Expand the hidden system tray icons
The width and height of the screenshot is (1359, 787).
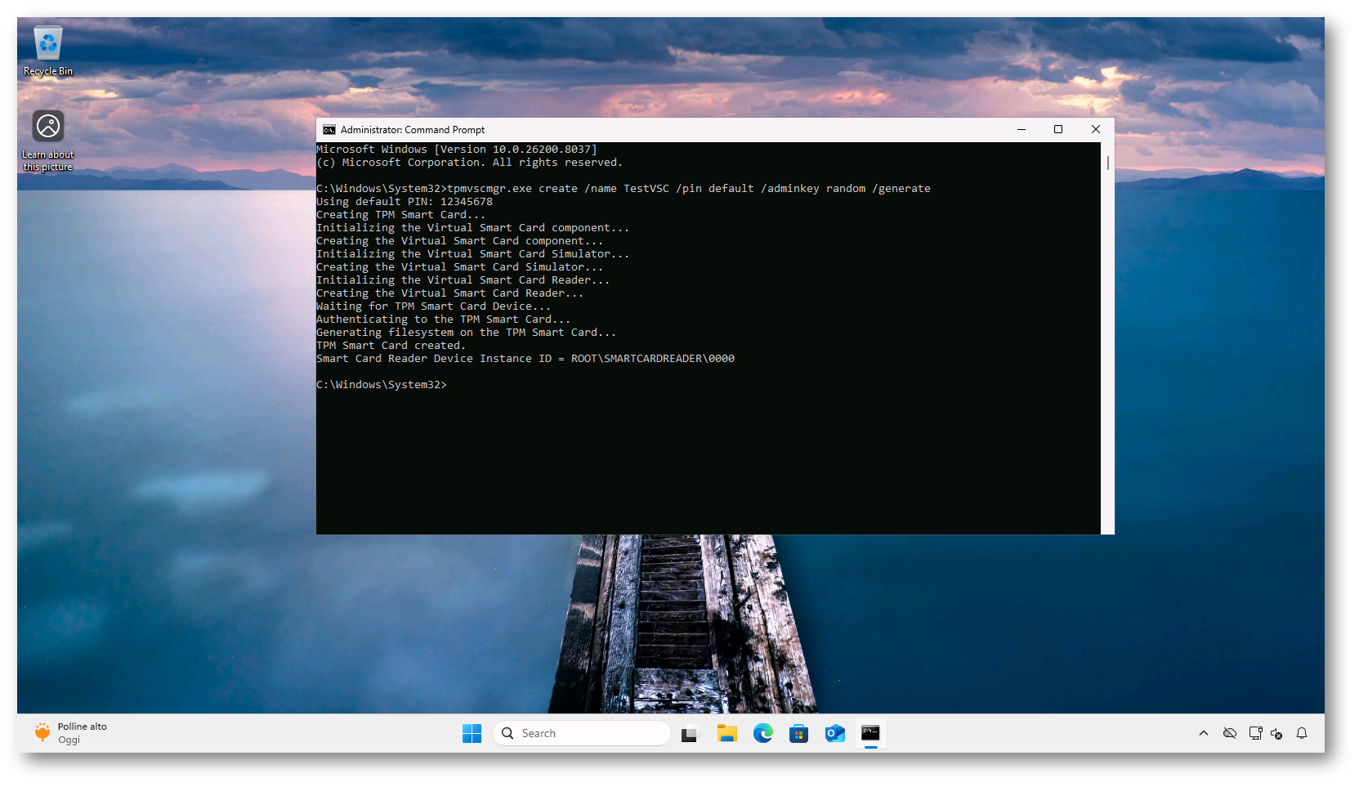tap(1203, 733)
